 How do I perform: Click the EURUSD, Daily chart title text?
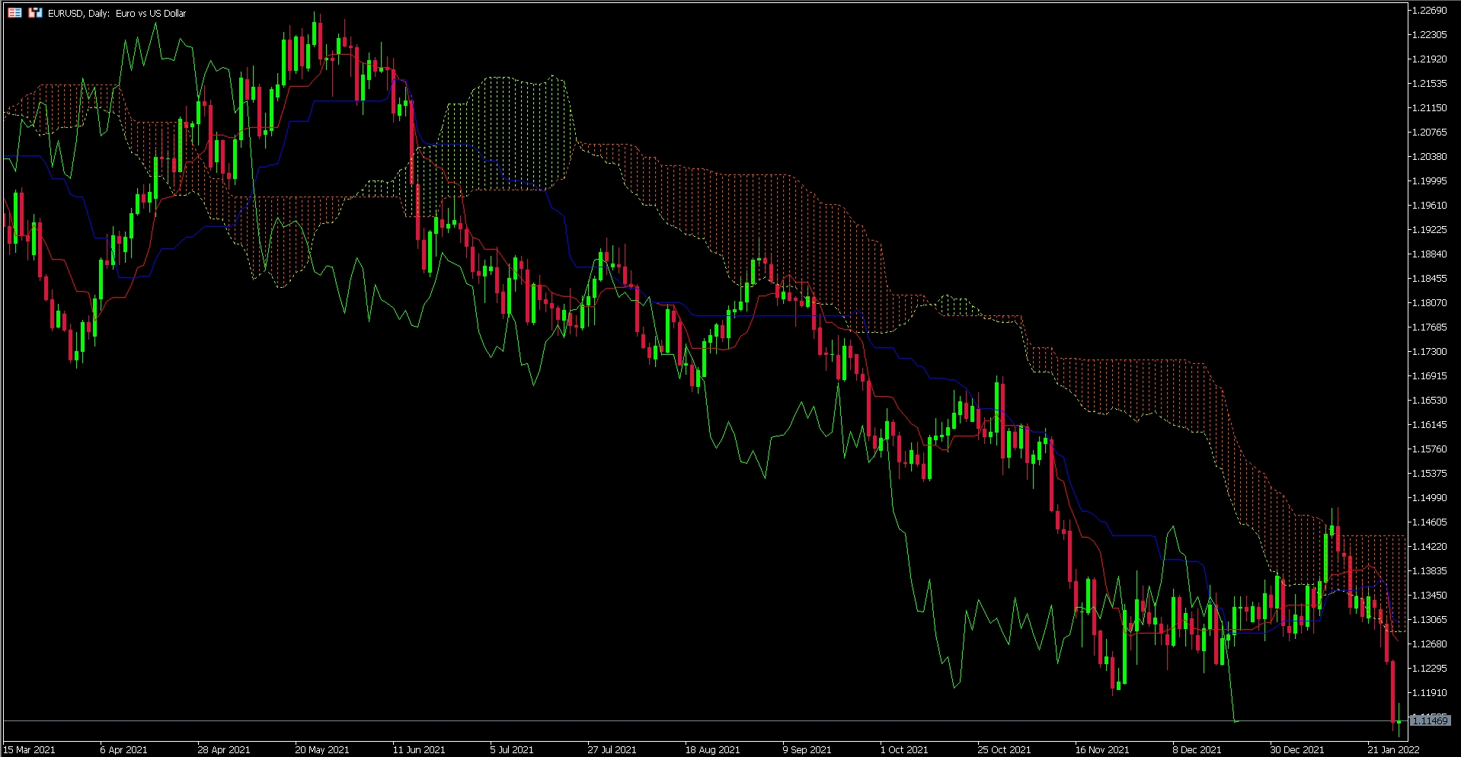pos(117,13)
